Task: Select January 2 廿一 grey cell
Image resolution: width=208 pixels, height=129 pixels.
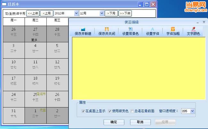Action: [x=57, y=116]
